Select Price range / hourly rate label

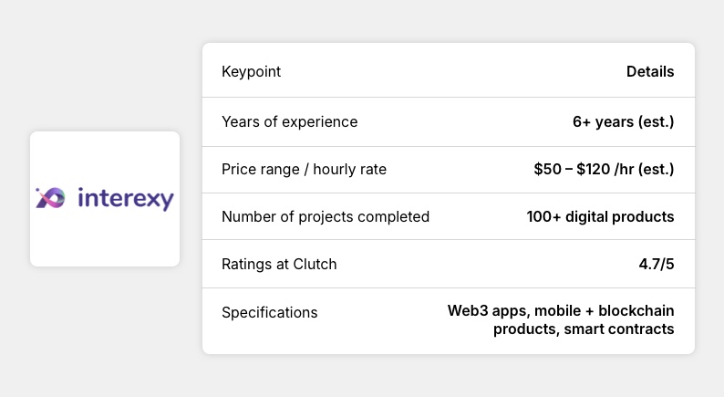304,169
